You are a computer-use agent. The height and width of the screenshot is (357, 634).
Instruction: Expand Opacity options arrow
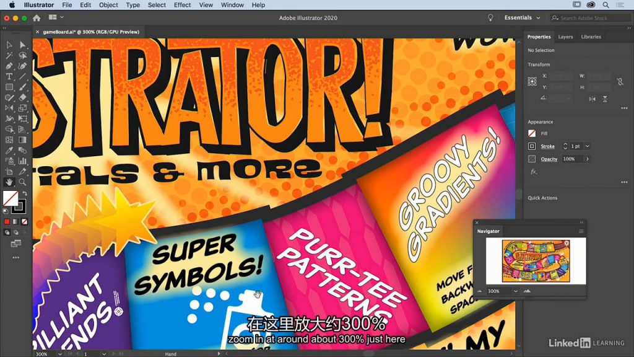588,159
